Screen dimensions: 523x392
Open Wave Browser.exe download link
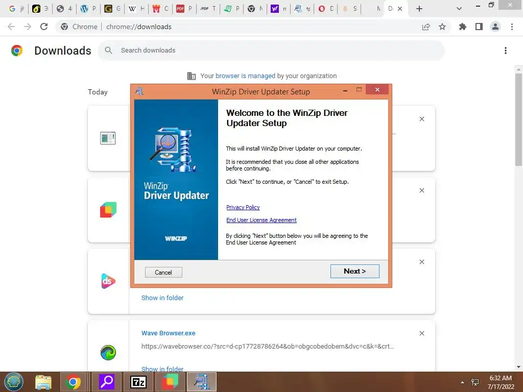coord(168,333)
